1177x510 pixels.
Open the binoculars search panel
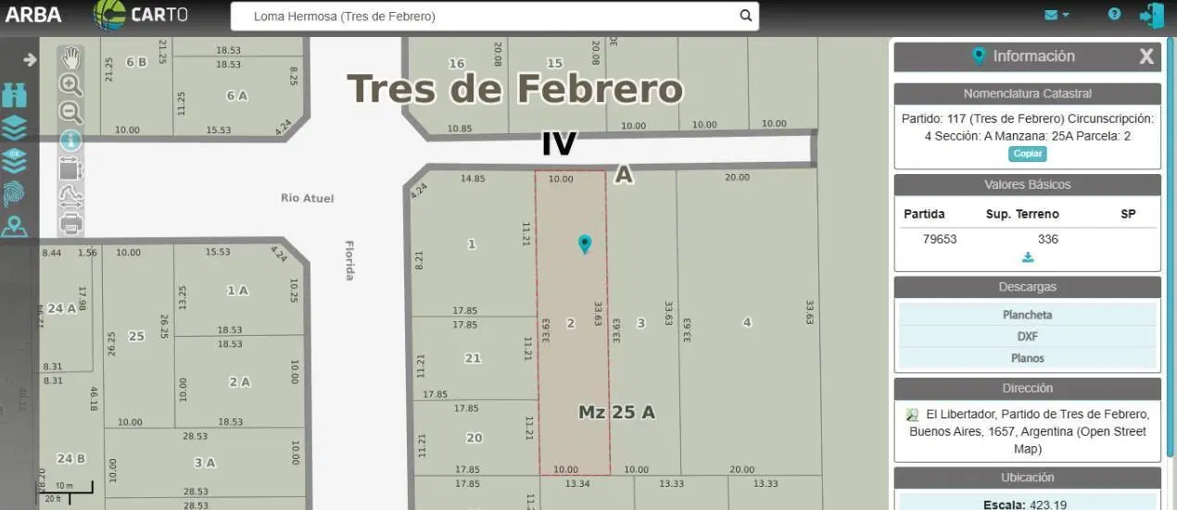tap(15, 94)
